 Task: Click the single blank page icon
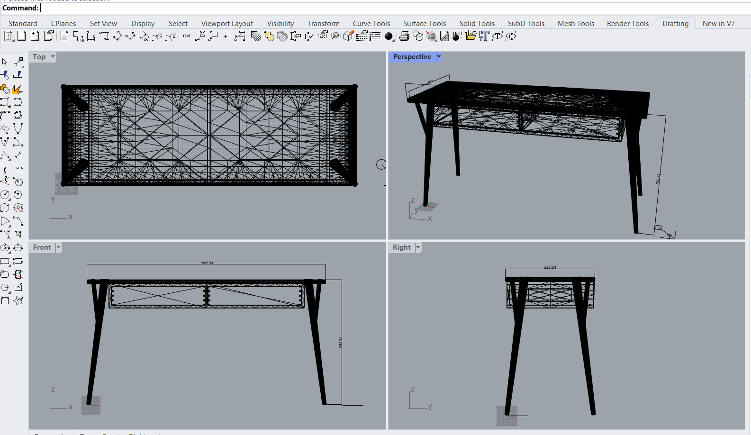coord(22,36)
